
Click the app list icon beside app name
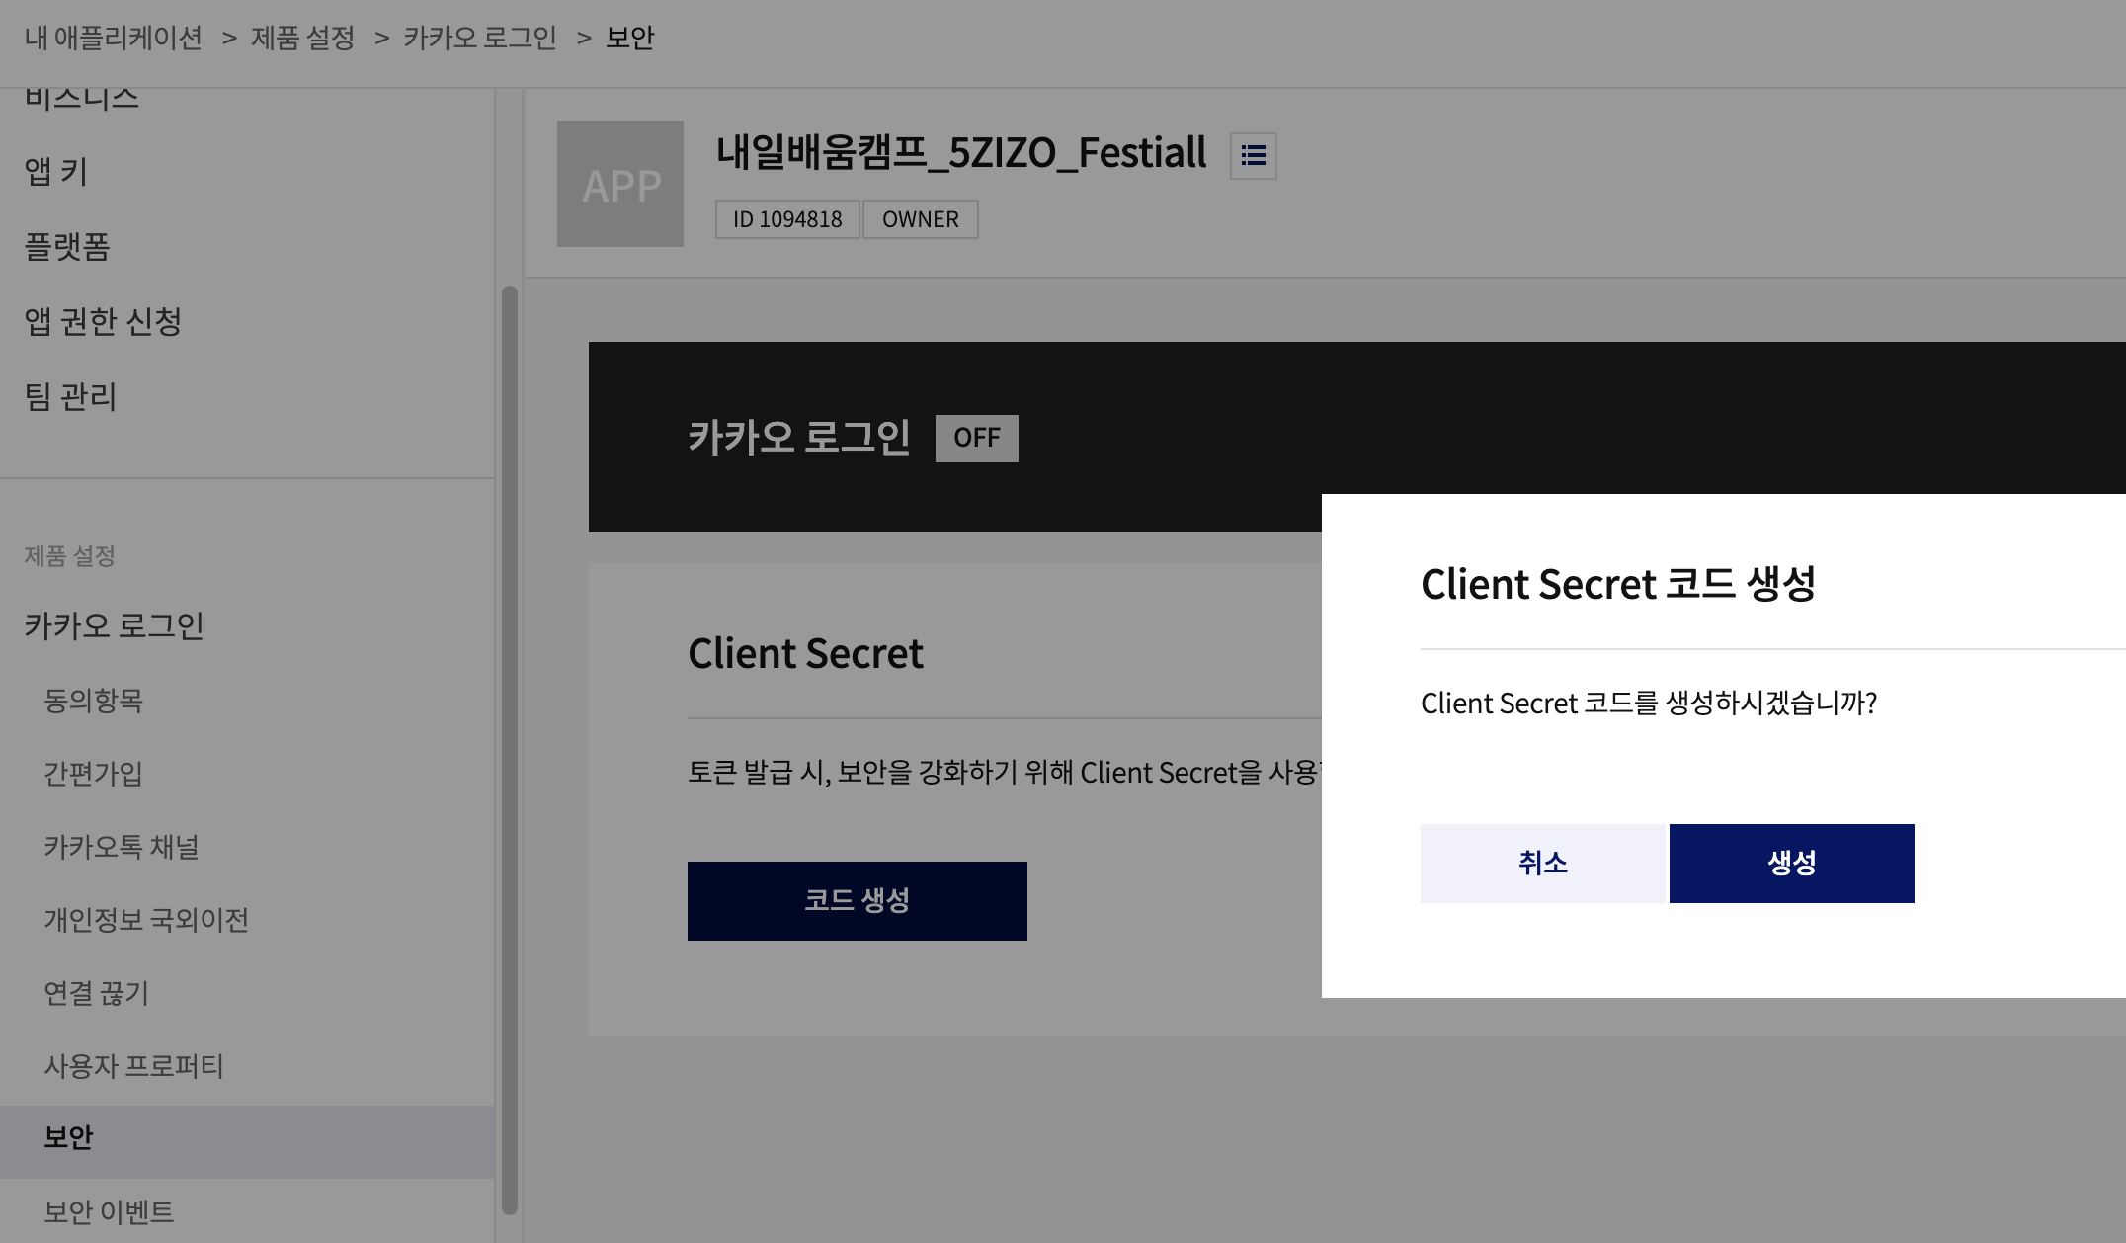tap(1253, 156)
